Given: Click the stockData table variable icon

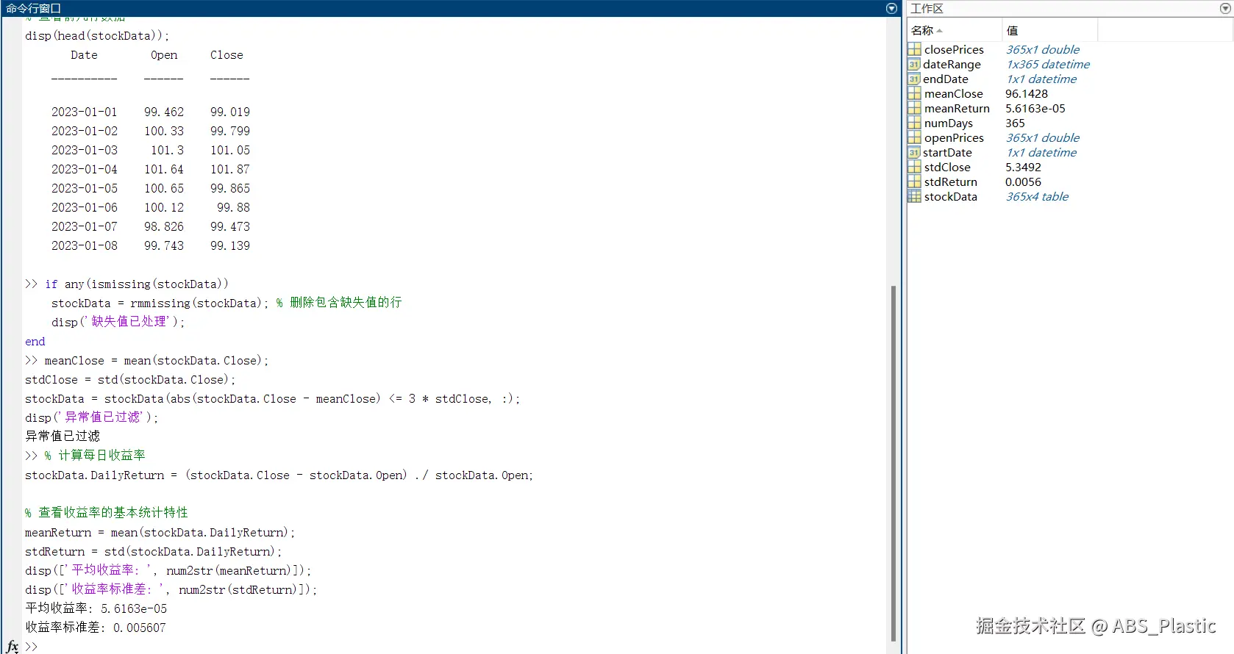Looking at the screenshot, I should 914,196.
